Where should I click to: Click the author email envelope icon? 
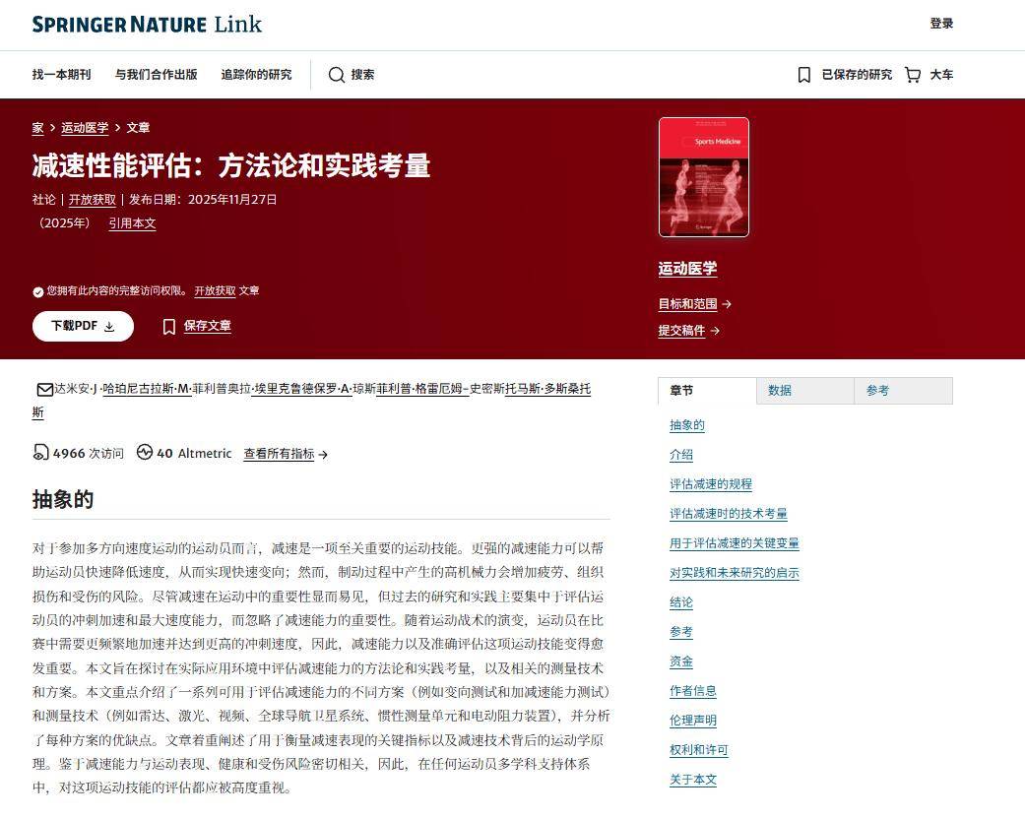44,389
